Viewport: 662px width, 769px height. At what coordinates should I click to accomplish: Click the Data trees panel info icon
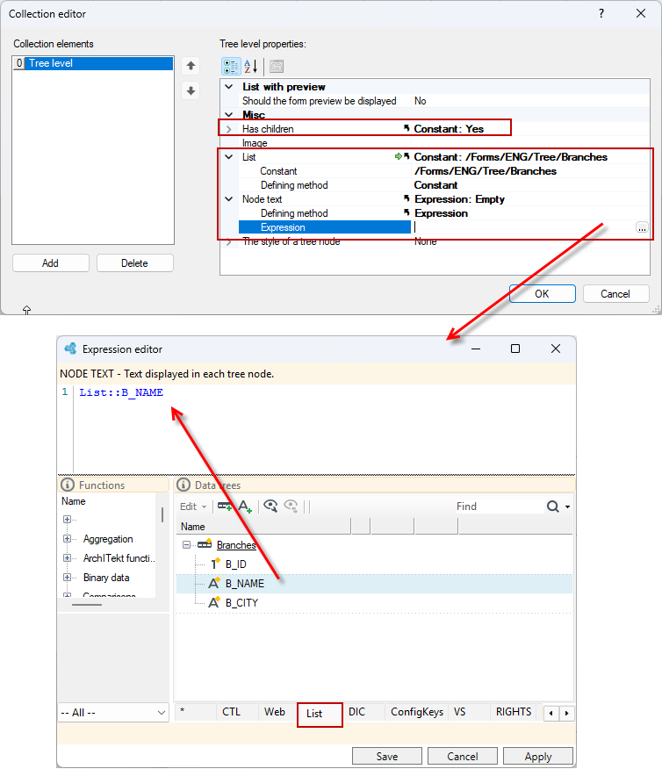183,485
